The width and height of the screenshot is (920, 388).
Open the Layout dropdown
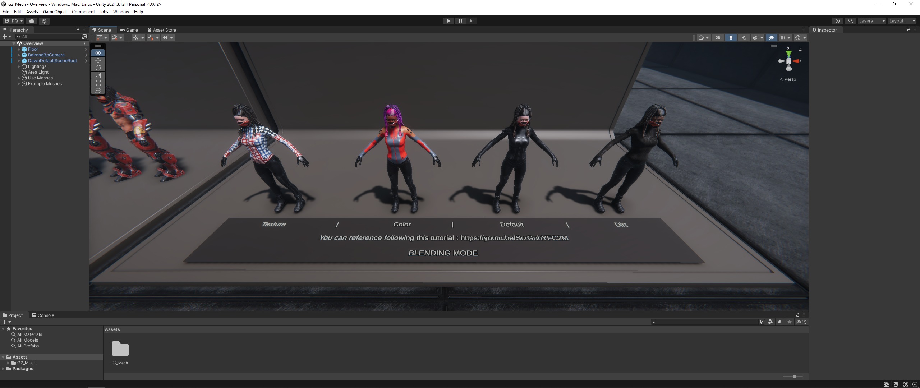(x=902, y=21)
